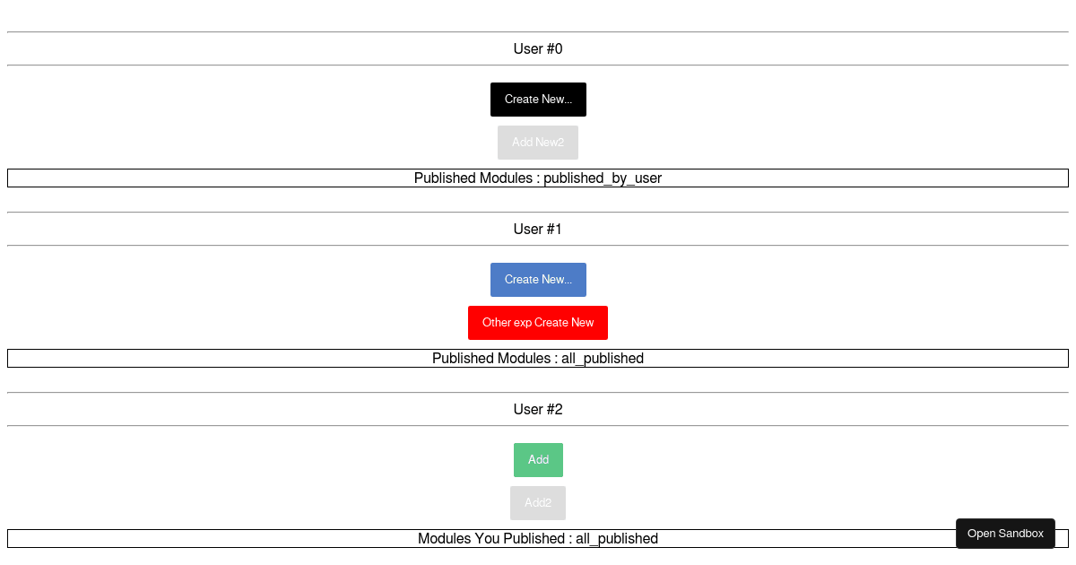1076x565 pixels.
Task: Select the text label reading User #1
Action: point(538,229)
